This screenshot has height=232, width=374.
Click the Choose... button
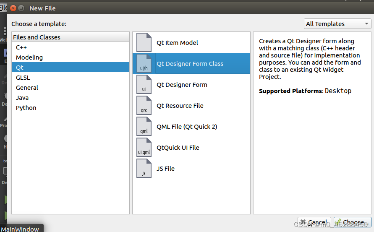(x=352, y=222)
